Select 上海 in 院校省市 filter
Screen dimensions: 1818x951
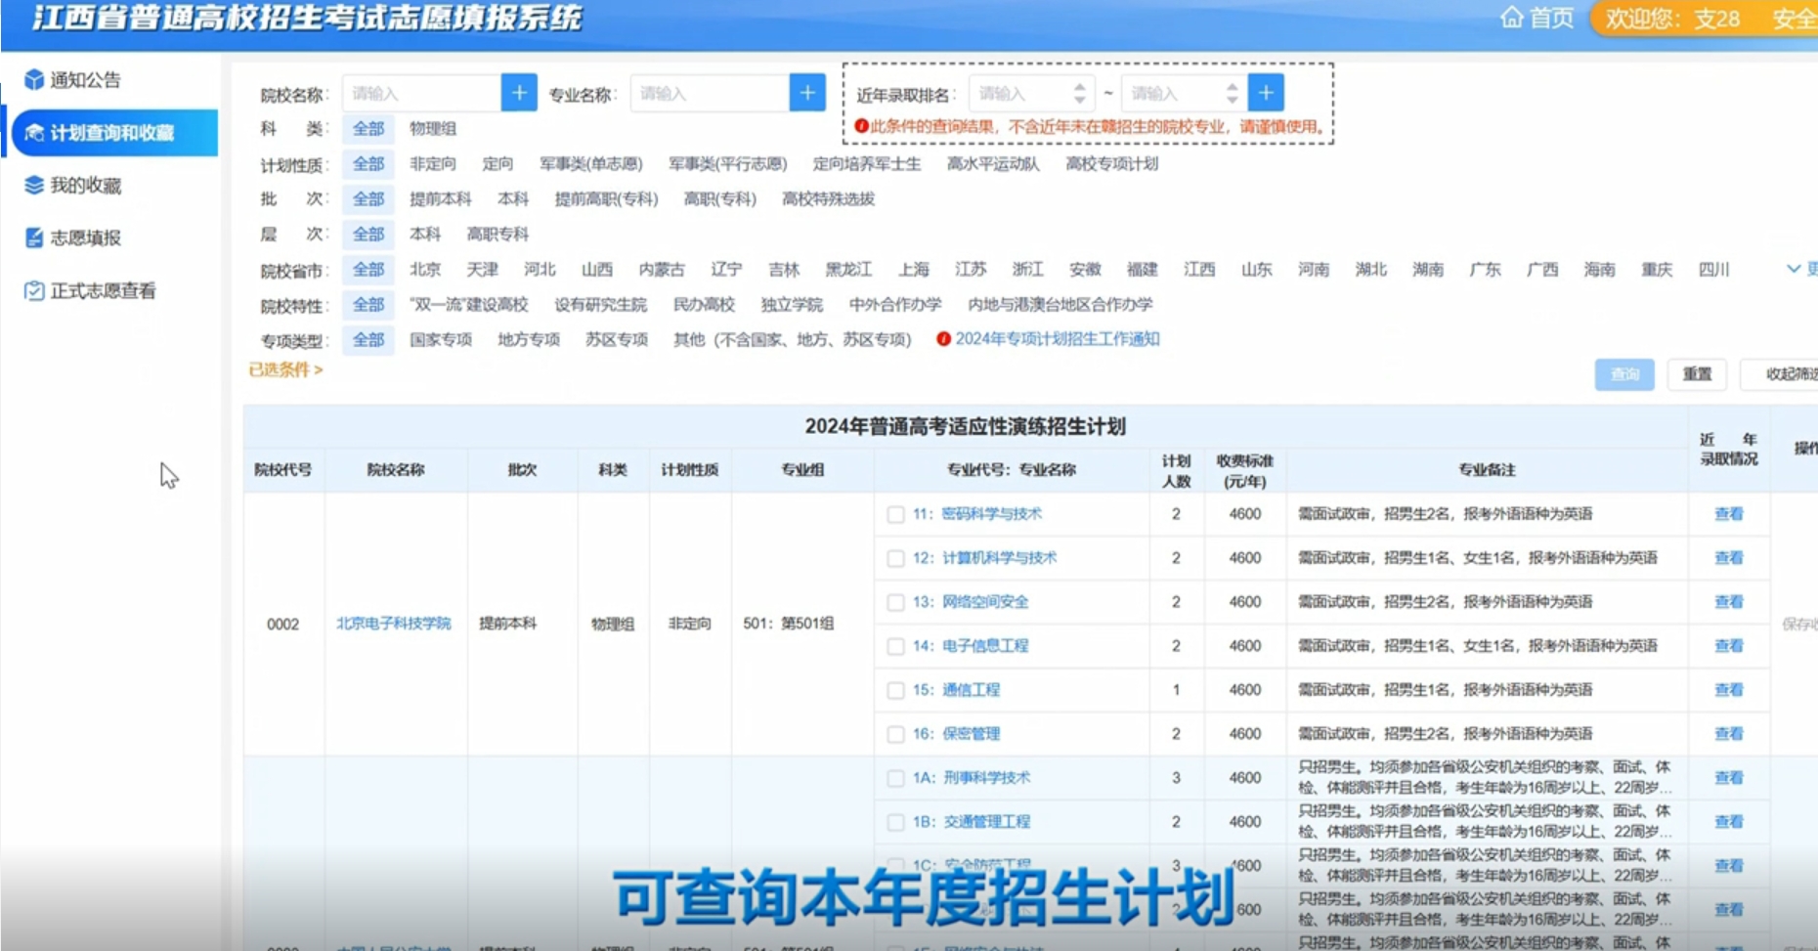coord(914,269)
